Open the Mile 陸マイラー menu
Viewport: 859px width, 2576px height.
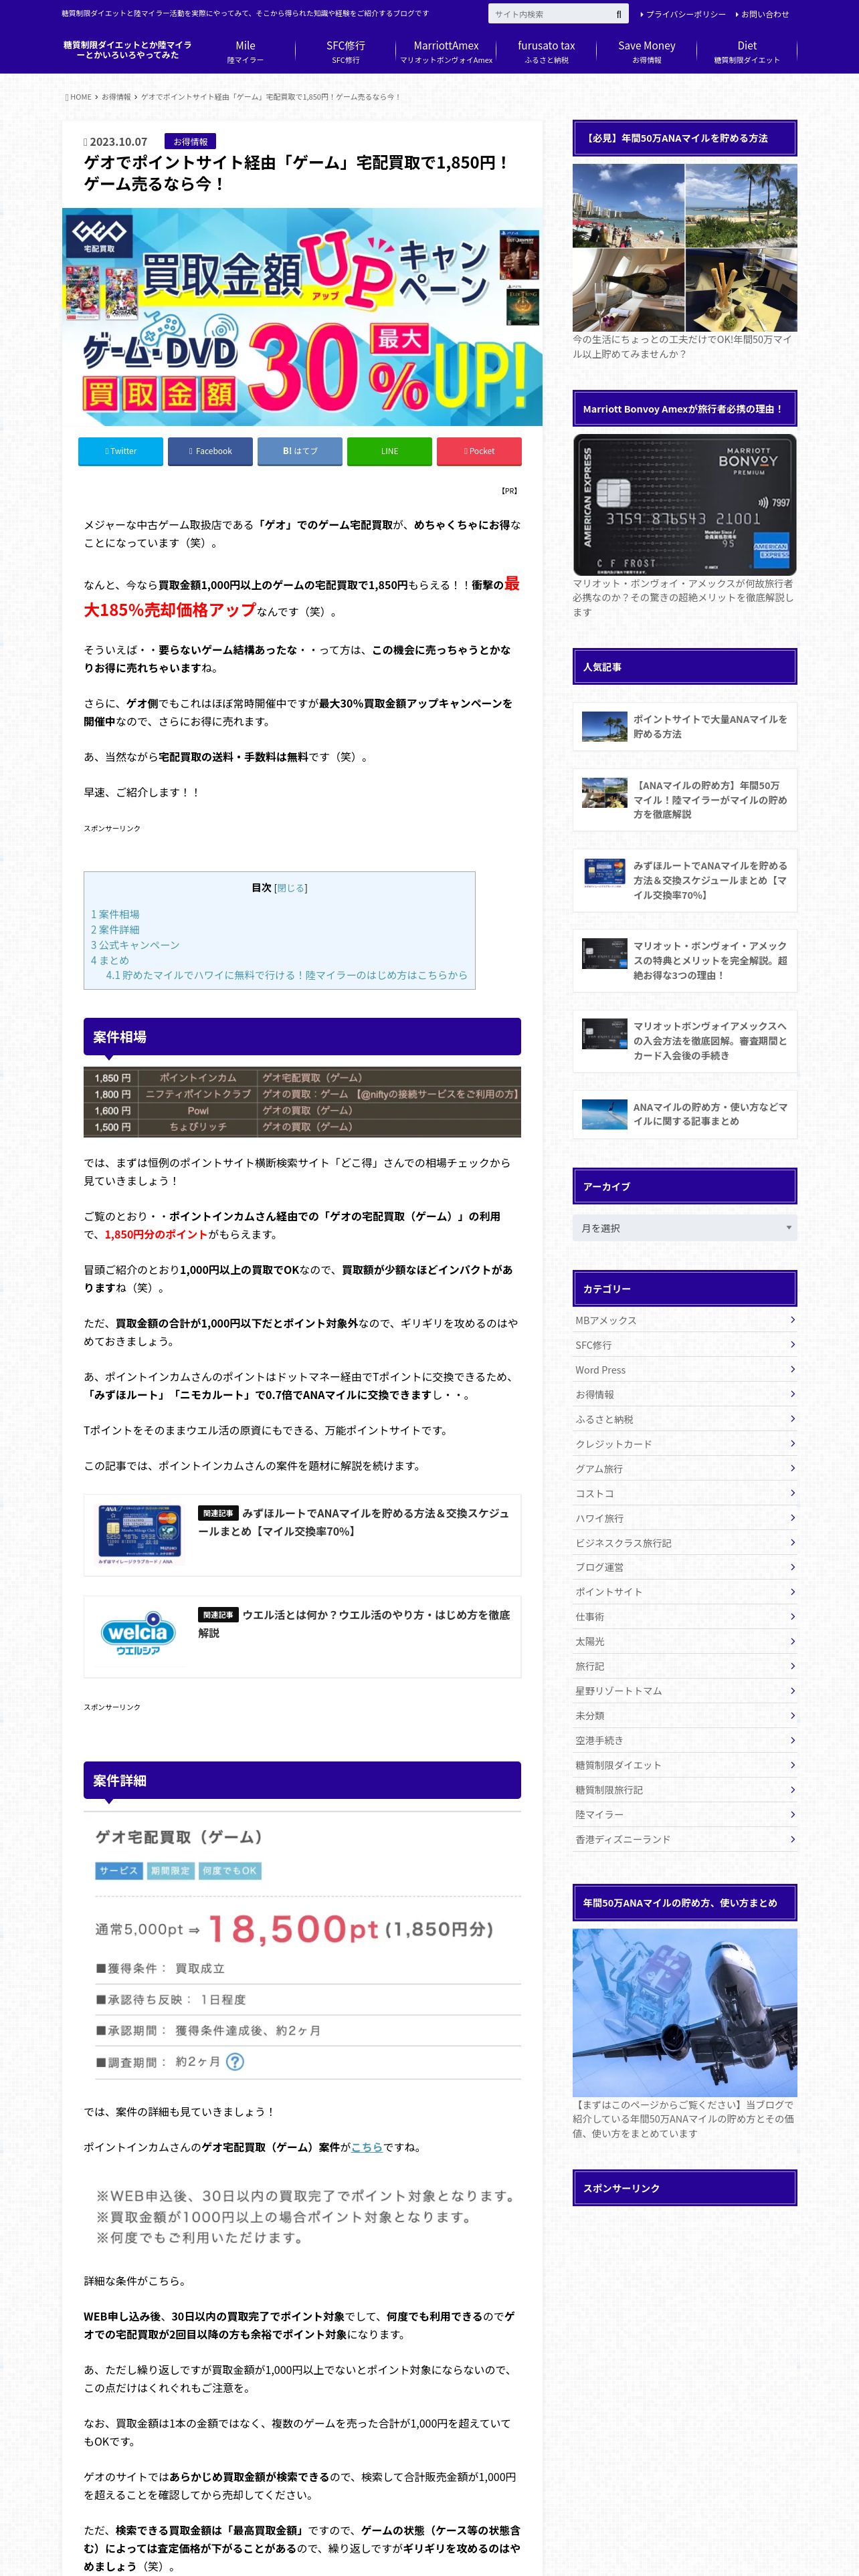245,52
